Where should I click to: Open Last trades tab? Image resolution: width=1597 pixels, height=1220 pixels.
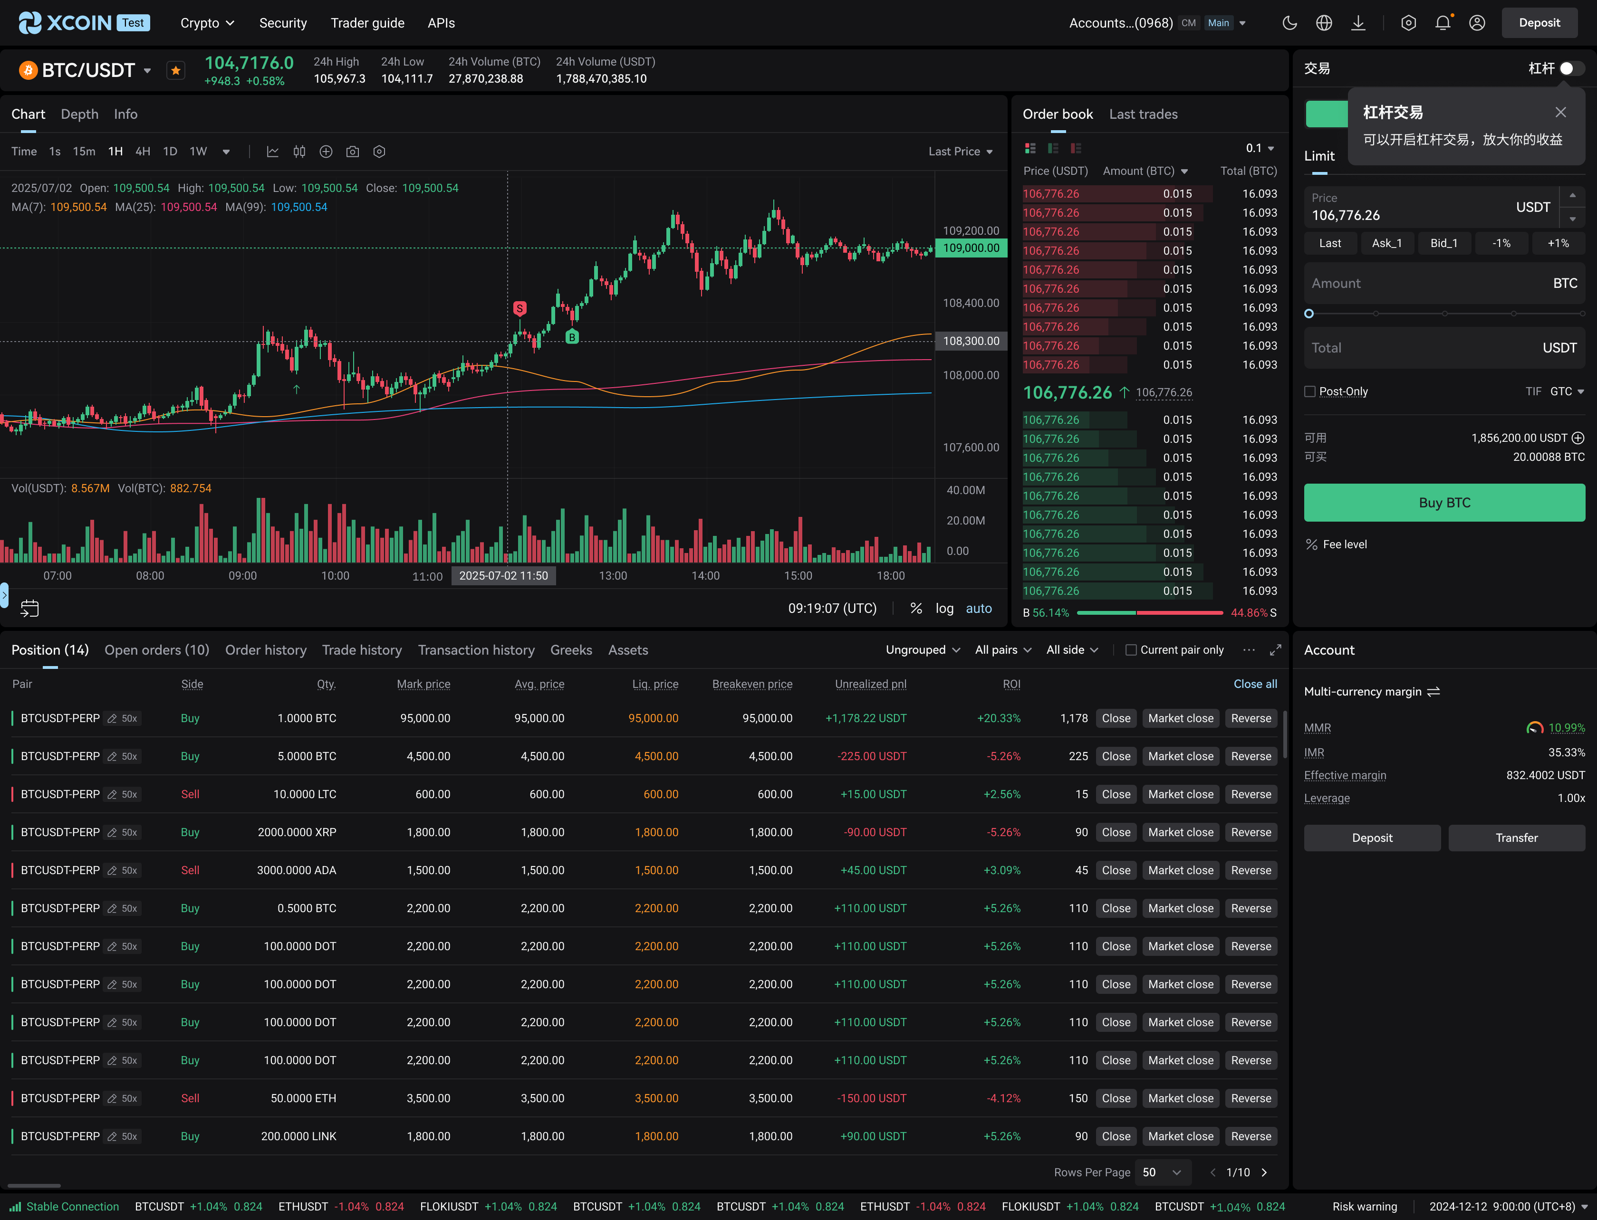click(1143, 114)
